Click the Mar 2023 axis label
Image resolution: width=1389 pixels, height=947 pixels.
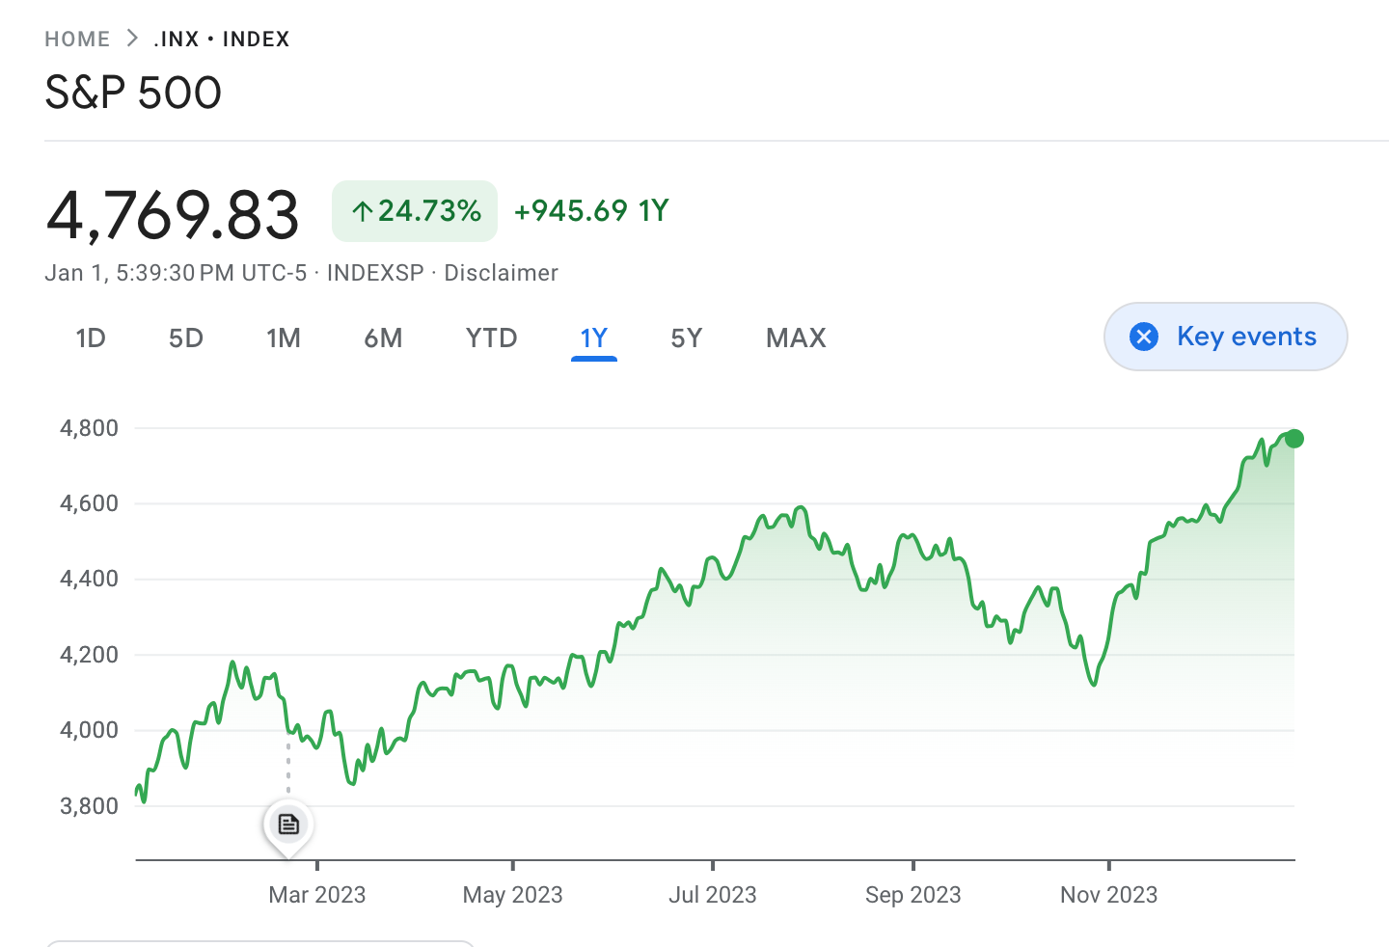(x=317, y=895)
